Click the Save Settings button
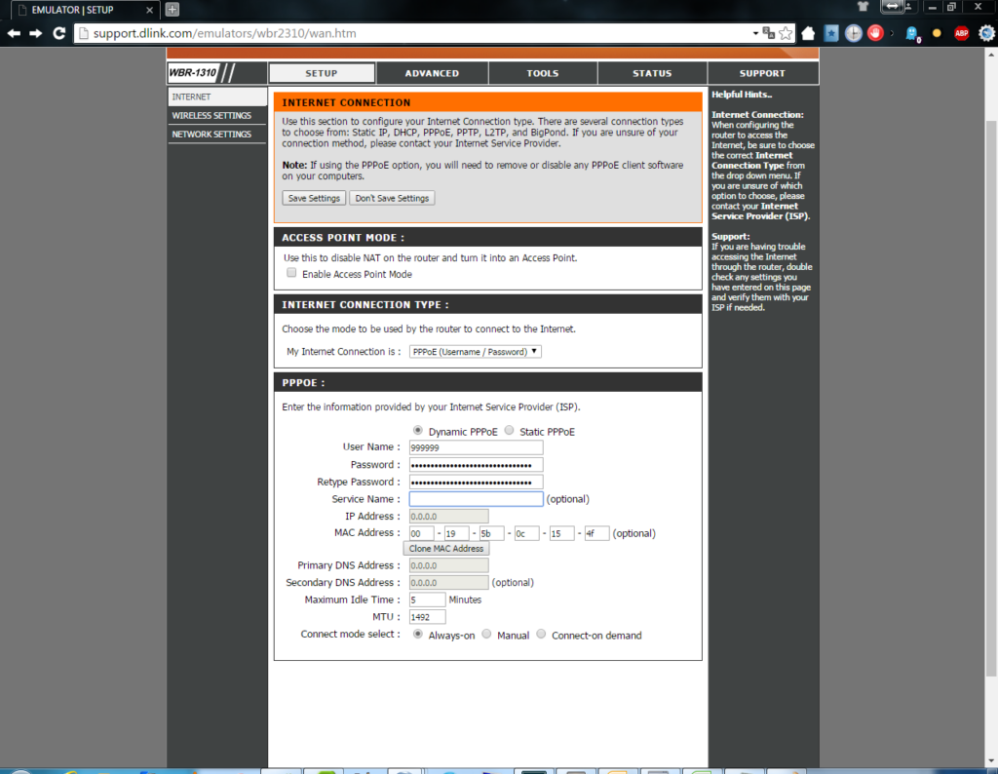This screenshot has height=774, width=998. pos(314,198)
